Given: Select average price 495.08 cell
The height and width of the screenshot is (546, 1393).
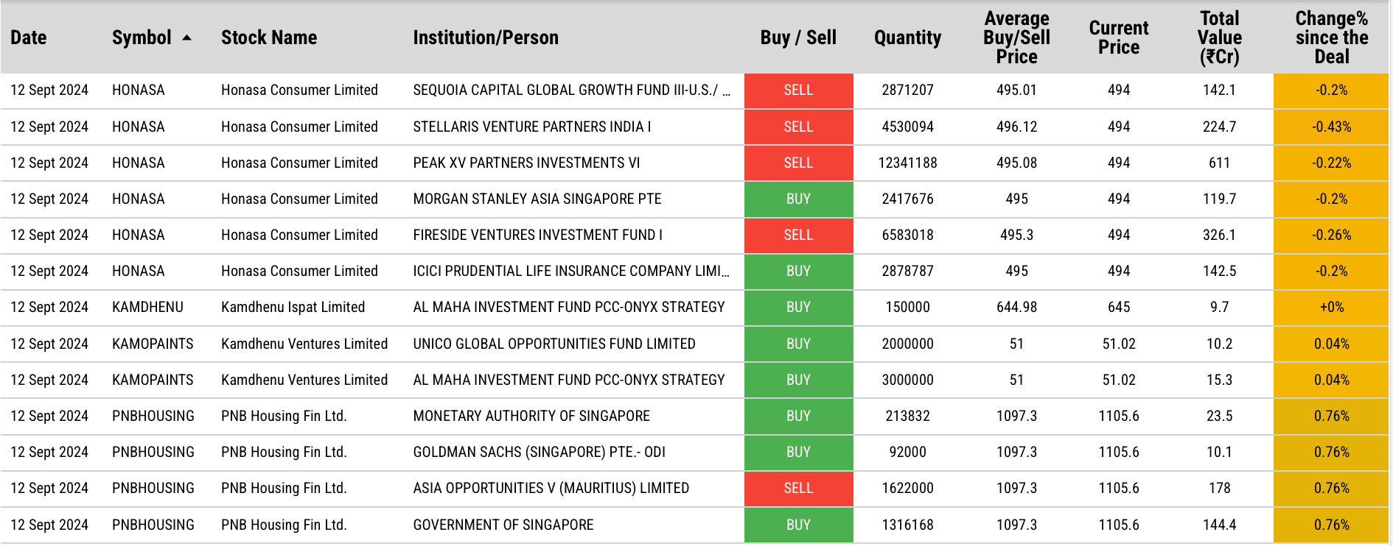Looking at the screenshot, I should tap(1016, 163).
